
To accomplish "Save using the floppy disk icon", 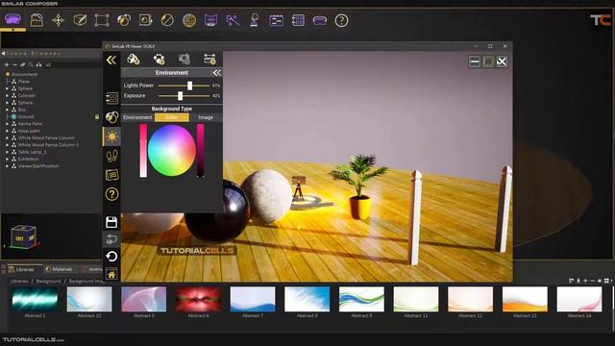I will coord(111,222).
